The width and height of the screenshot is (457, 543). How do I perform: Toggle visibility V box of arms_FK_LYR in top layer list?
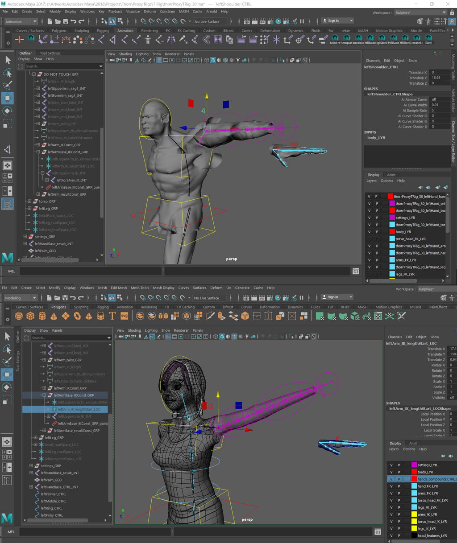pos(369,260)
